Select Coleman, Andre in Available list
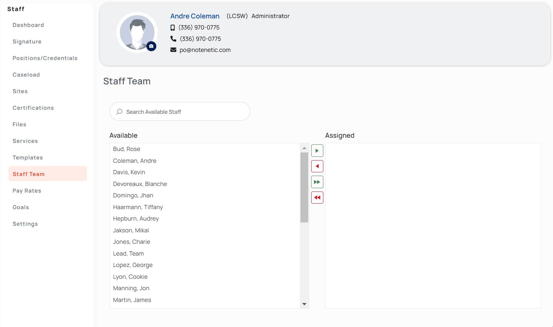Viewport: 553px width, 327px height. point(205,161)
